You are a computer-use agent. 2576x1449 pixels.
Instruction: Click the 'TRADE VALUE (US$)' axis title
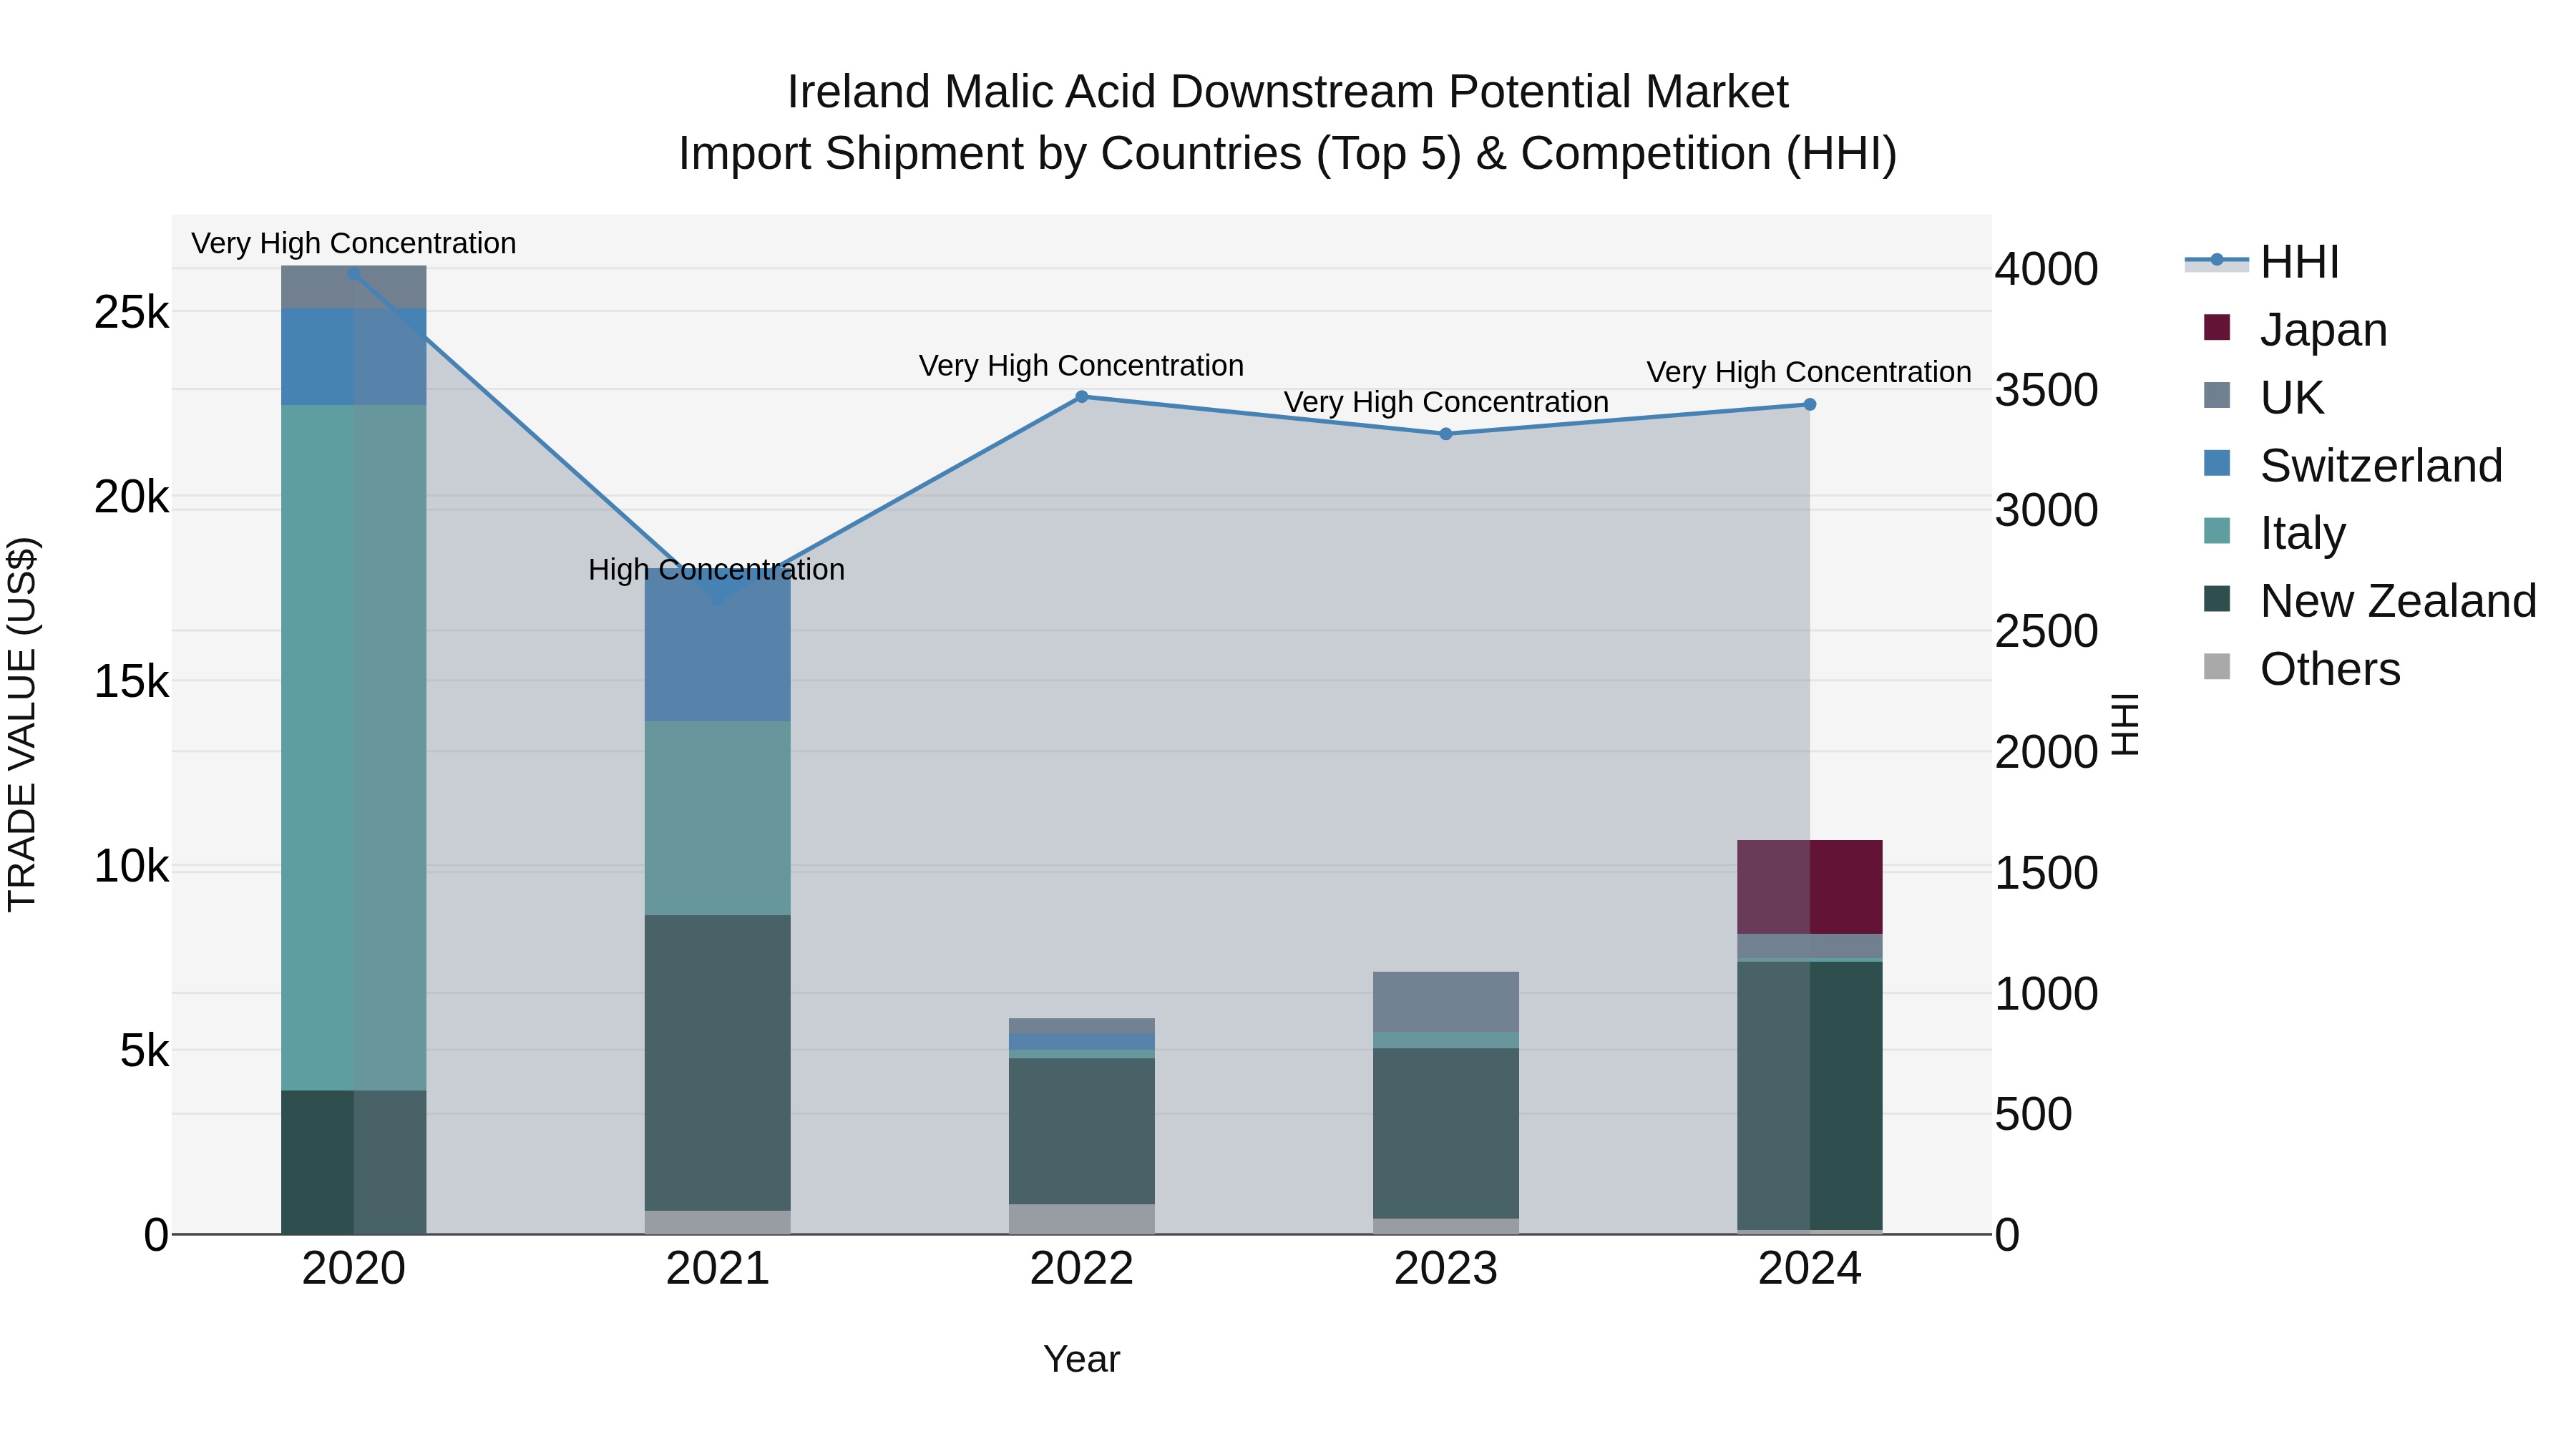[x=22, y=725]
